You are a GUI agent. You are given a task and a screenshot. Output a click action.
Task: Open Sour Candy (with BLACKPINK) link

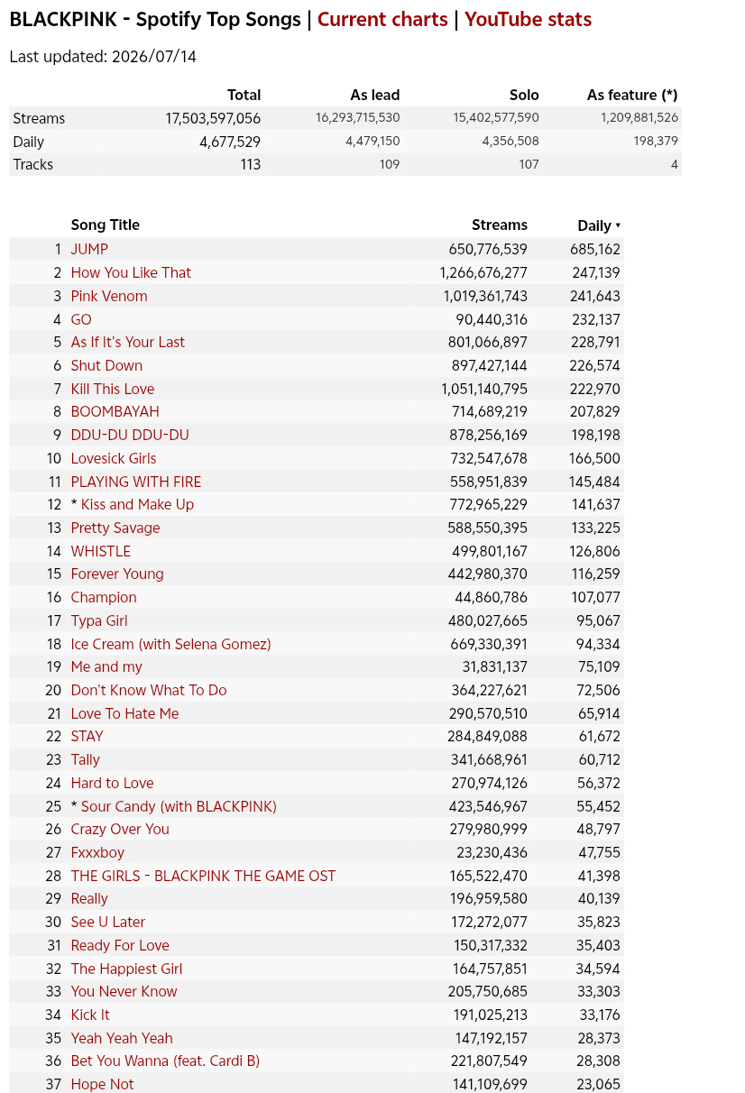[x=179, y=806]
